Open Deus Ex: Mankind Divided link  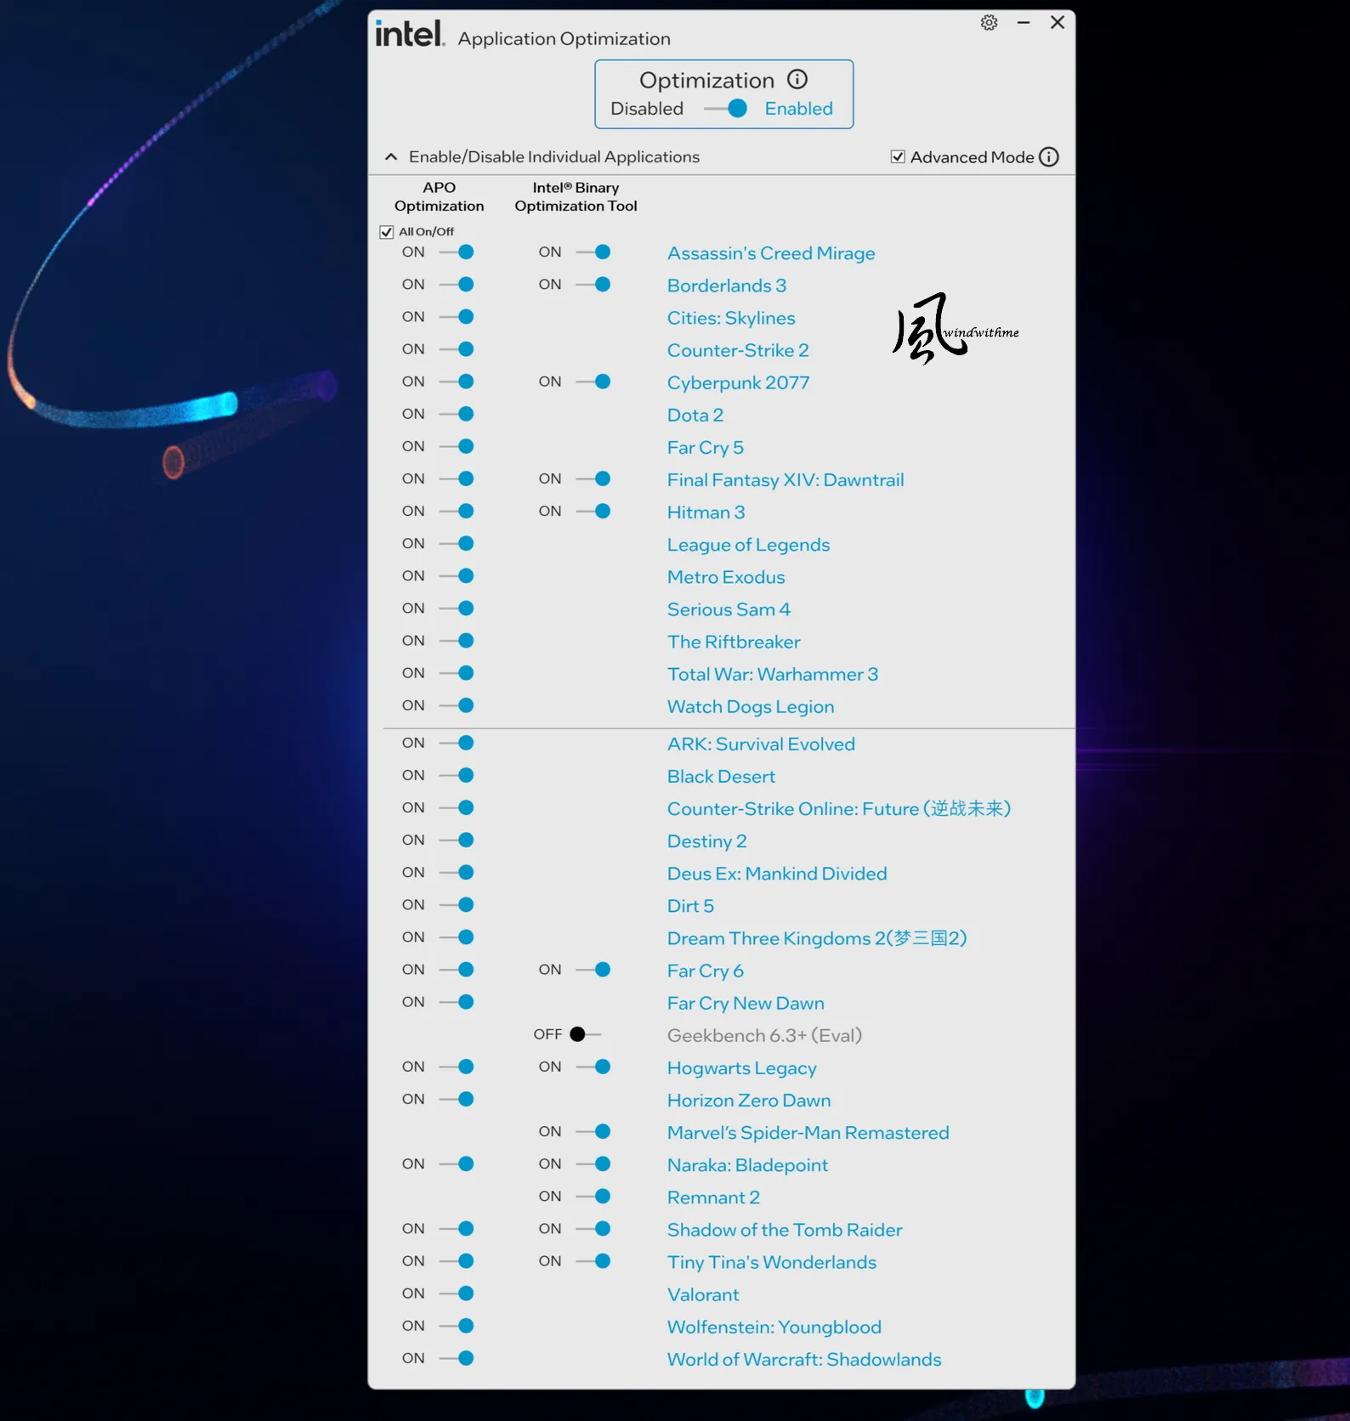pos(777,874)
